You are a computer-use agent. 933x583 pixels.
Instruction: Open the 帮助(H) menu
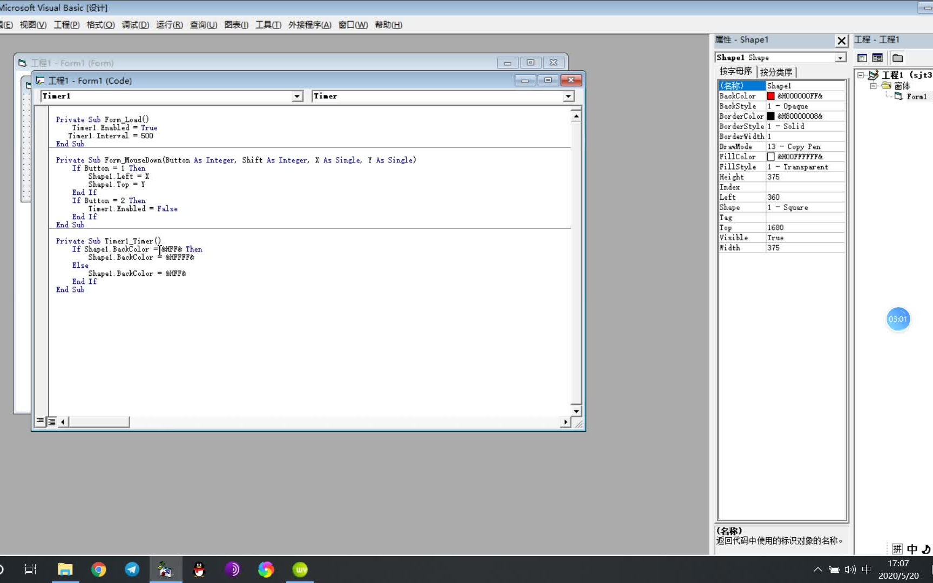click(388, 25)
